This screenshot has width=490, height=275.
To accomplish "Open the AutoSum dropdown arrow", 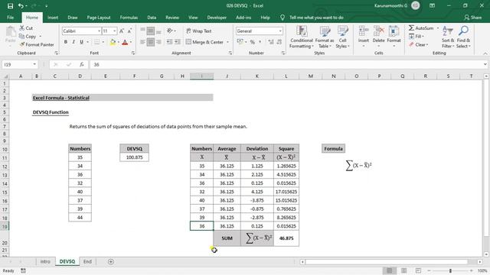I will click(x=437, y=28).
